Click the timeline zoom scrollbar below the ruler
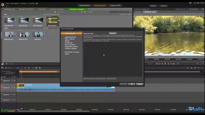The width and height of the screenshot is (205, 115). [x=53, y=111]
